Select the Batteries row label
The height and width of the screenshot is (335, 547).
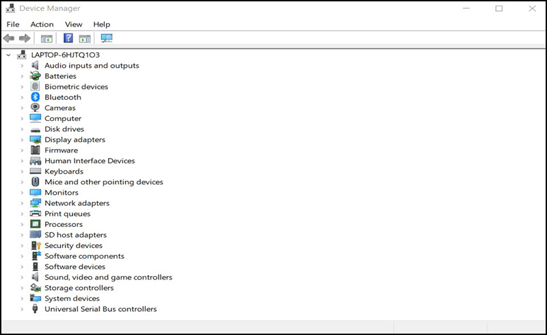coord(60,76)
